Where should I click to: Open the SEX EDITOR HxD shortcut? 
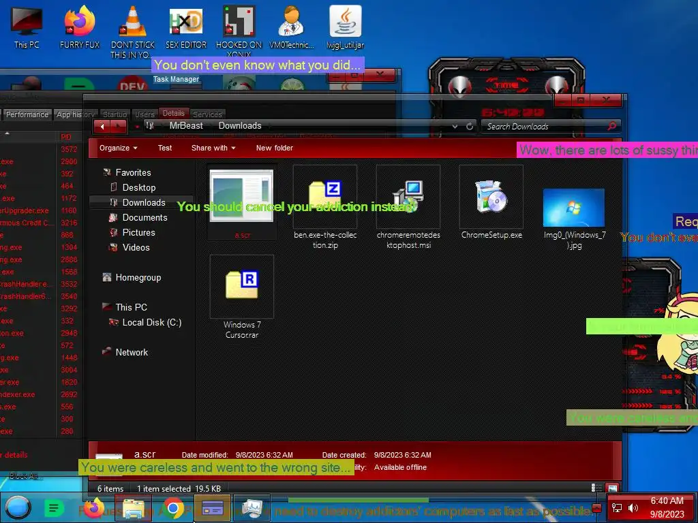[x=185, y=27]
